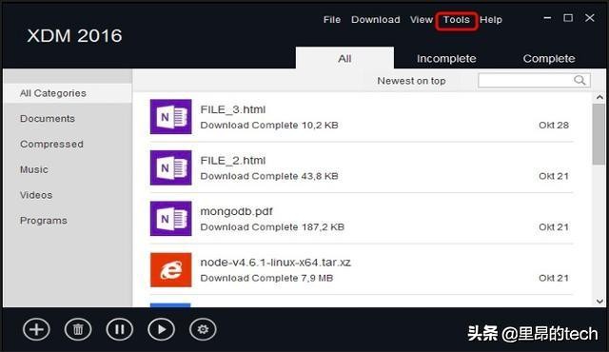Click the vertical scrollbar thumb

pyautogui.click(x=599, y=134)
